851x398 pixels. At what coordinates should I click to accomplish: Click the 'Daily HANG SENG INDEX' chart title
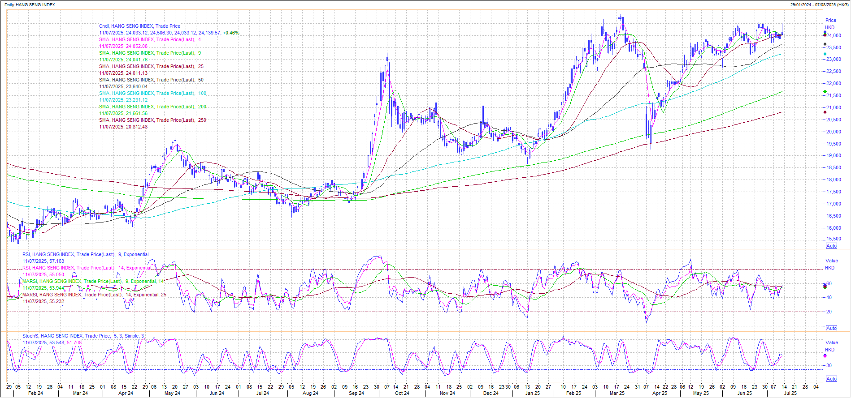click(30, 5)
